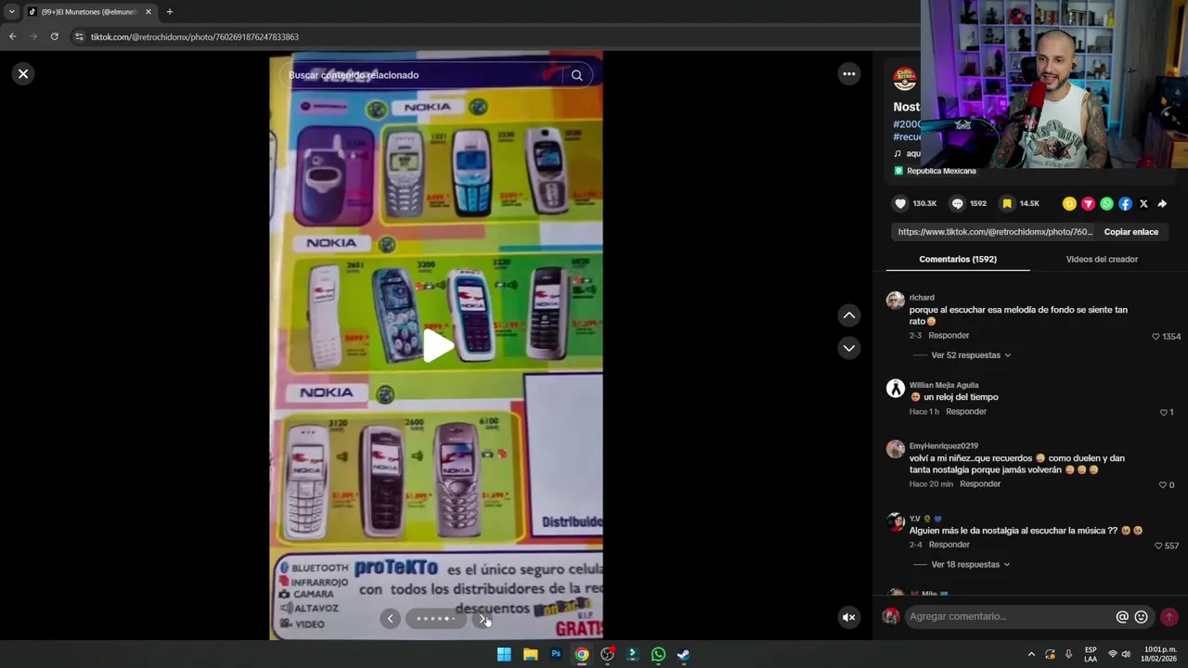Open WhatsApp from the taskbar
The image size is (1188, 668).
(658, 654)
